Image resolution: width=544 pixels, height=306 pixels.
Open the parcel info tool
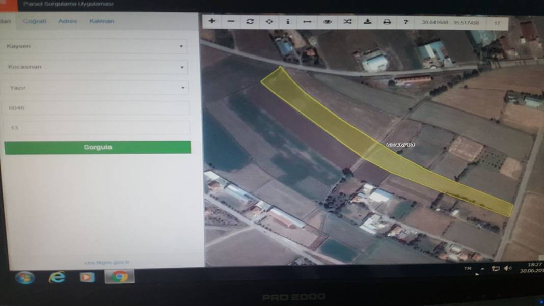click(288, 22)
